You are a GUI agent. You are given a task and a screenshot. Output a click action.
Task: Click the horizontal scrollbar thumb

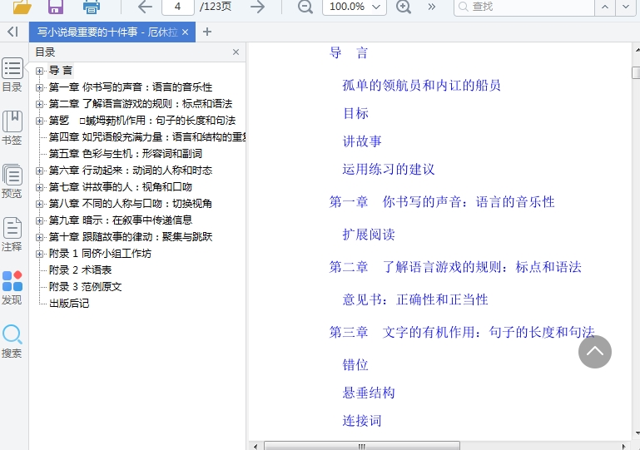(362, 446)
